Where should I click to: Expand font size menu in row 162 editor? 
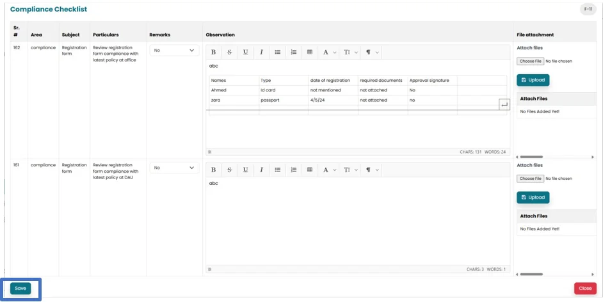pos(350,52)
